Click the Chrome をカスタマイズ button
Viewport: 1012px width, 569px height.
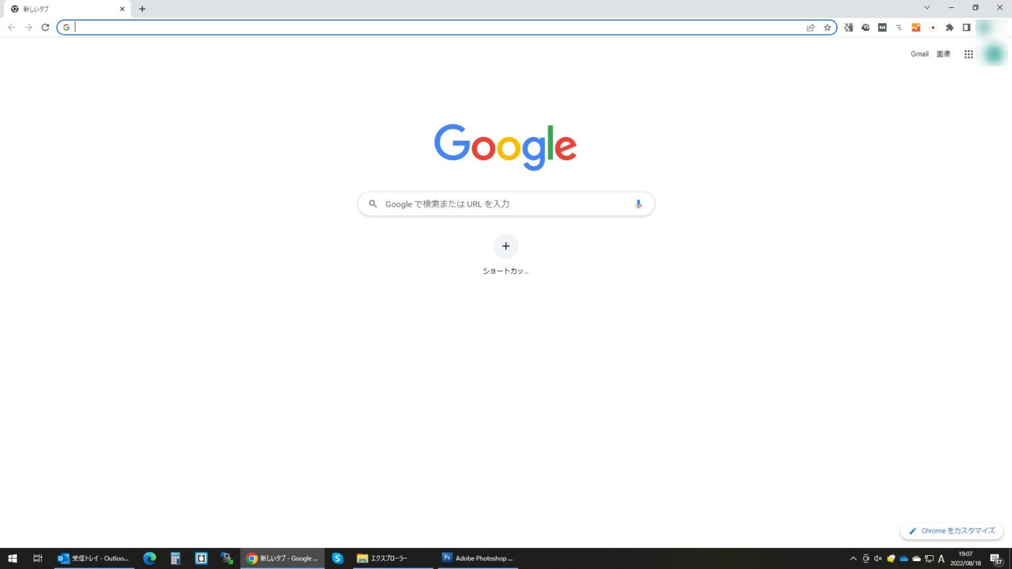click(951, 531)
